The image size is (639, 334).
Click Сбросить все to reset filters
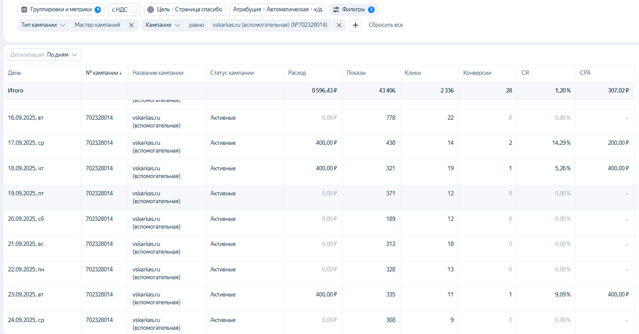pyautogui.click(x=386, y=25)
